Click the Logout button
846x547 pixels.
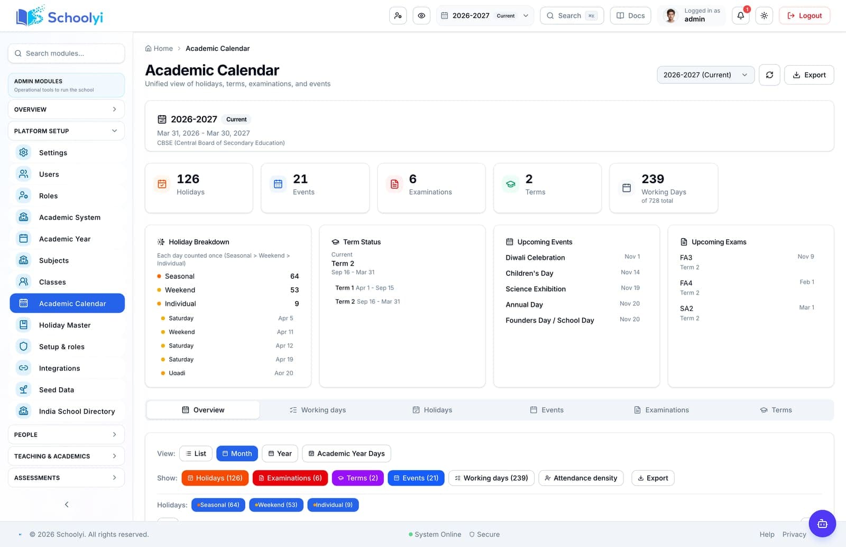804,16
